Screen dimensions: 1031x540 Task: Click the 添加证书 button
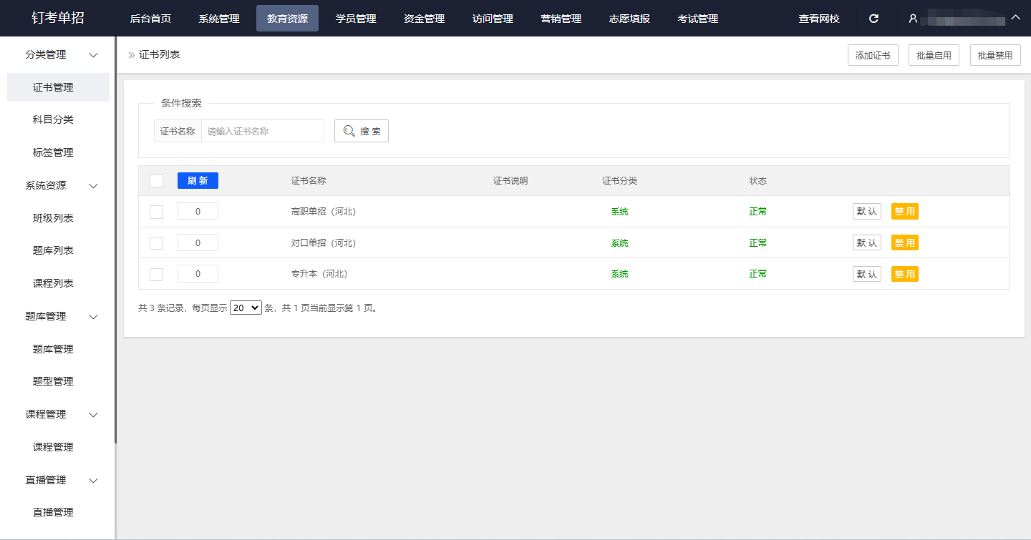point(873,56)
